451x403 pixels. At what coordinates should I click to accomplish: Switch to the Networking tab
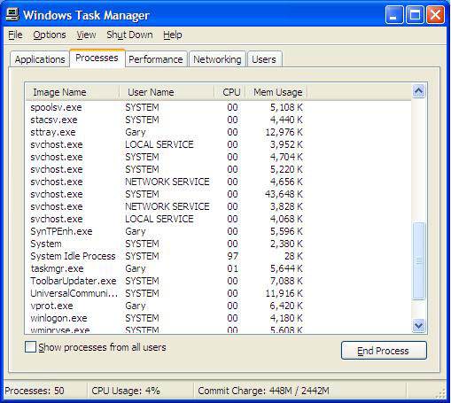[217, 59]
